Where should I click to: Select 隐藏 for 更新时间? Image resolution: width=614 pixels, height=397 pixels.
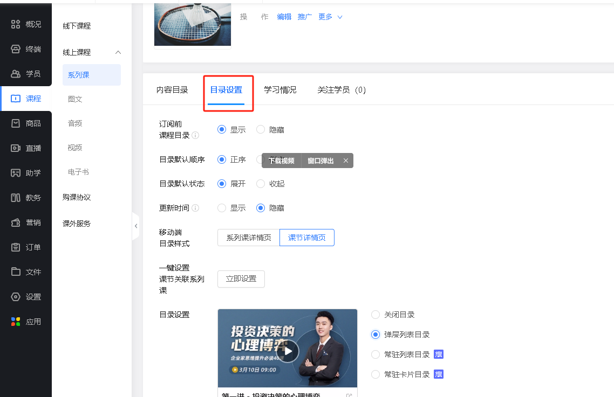(261, 208)
